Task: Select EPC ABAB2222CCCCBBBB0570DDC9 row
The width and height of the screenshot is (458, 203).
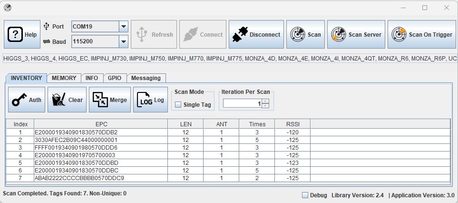Action: (228, 178)
